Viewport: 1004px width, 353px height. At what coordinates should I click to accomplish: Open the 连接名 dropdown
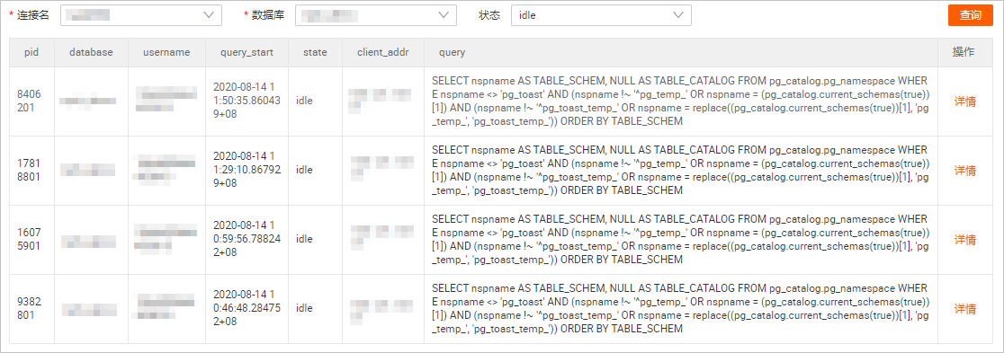click(x=141, y=15)
